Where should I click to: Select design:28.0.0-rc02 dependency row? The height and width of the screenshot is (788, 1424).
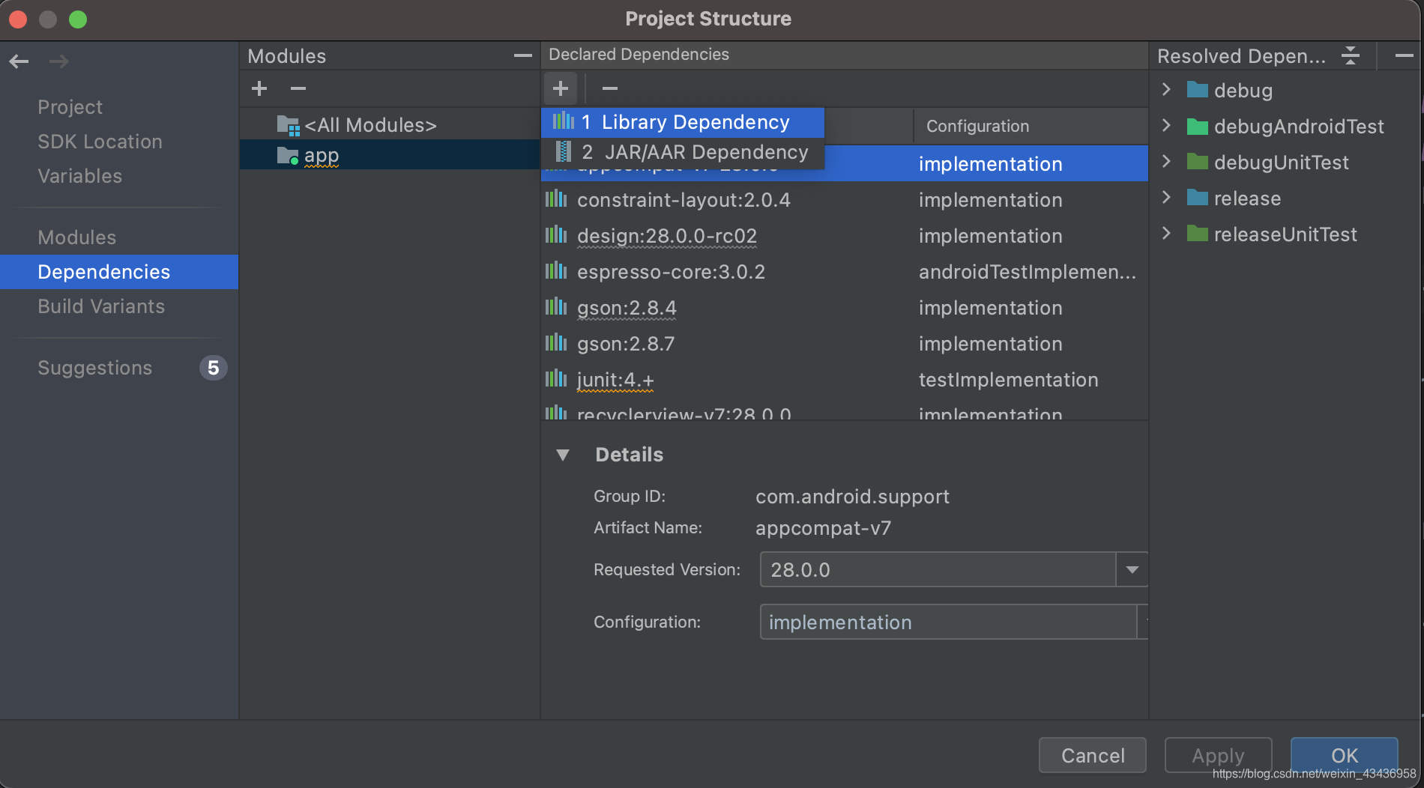point(845,236)
